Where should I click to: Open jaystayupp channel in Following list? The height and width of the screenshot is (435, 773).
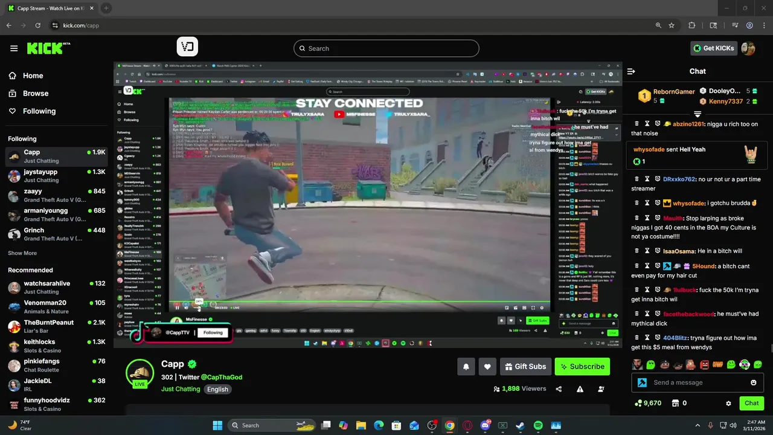pos(57,176)
